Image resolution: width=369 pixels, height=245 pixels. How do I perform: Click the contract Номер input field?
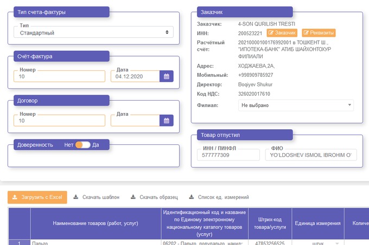[x=60, y=121]
